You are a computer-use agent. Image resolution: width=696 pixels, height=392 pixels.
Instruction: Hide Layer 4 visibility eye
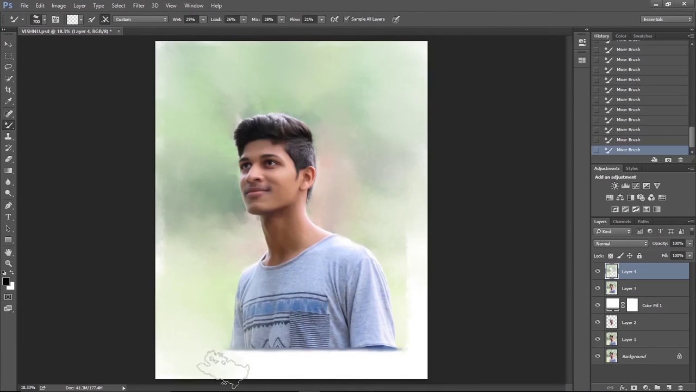point(598,271)
